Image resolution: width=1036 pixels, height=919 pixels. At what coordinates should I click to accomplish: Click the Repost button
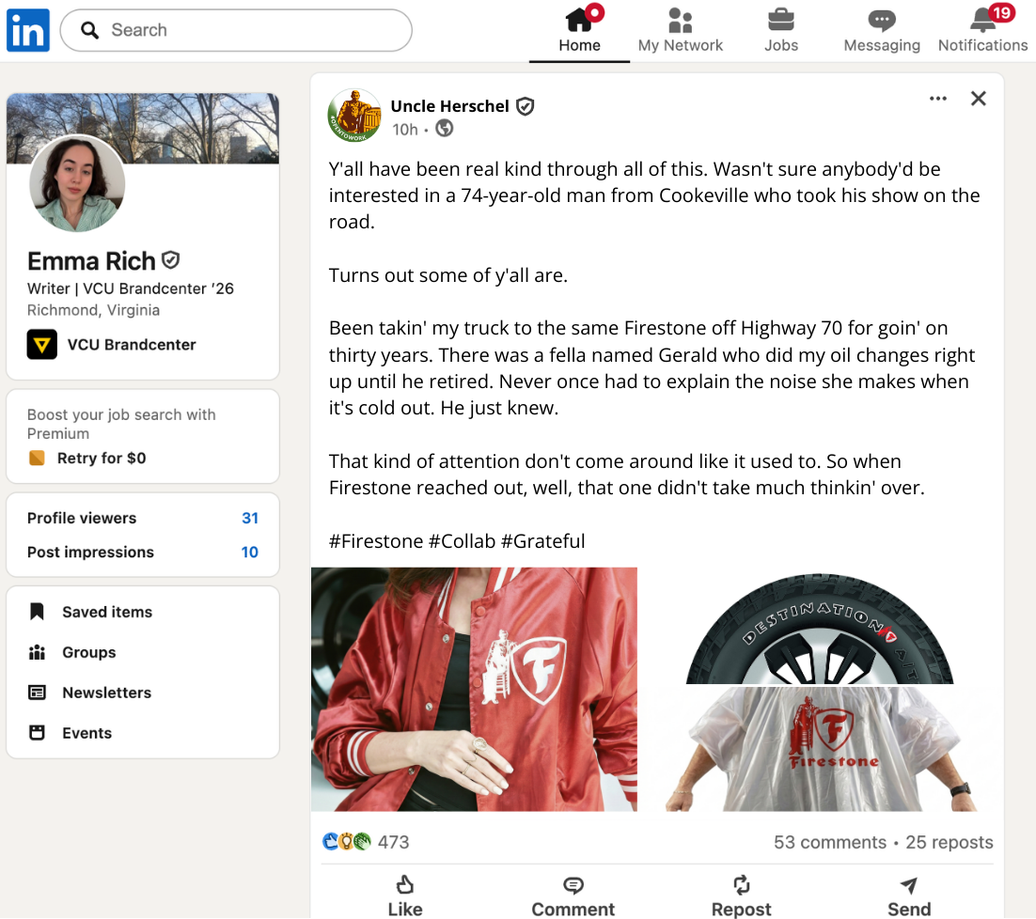[x=742, y=896]
